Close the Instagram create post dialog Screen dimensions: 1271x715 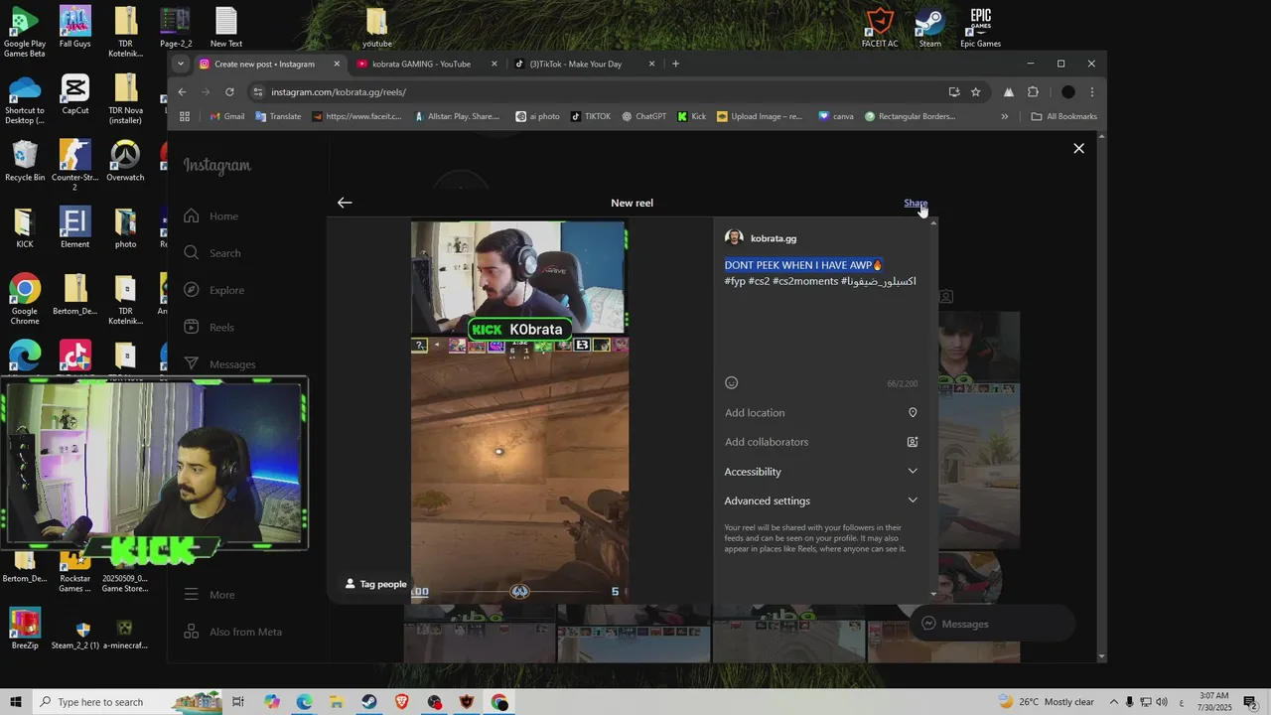tap(1078, 149)
